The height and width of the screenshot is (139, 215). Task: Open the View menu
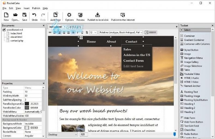[x=18, y=8]
